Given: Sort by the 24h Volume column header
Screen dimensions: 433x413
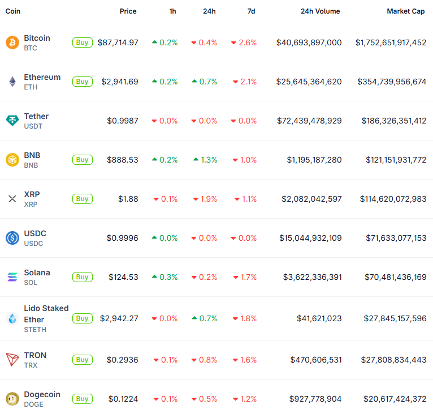Looking at the screenshot, I should tap(320, 11).
